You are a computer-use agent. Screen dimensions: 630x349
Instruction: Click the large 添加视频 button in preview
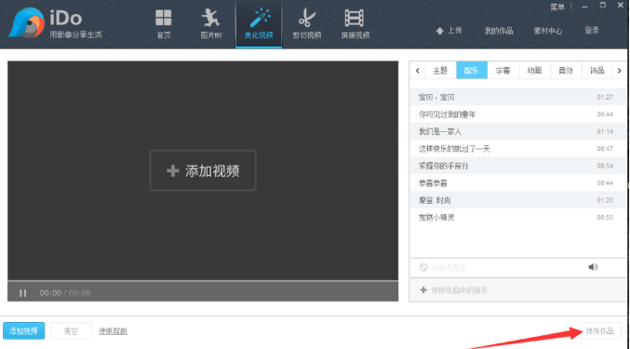[203, 170]
